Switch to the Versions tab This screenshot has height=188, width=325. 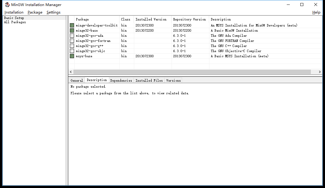point(173,80)
